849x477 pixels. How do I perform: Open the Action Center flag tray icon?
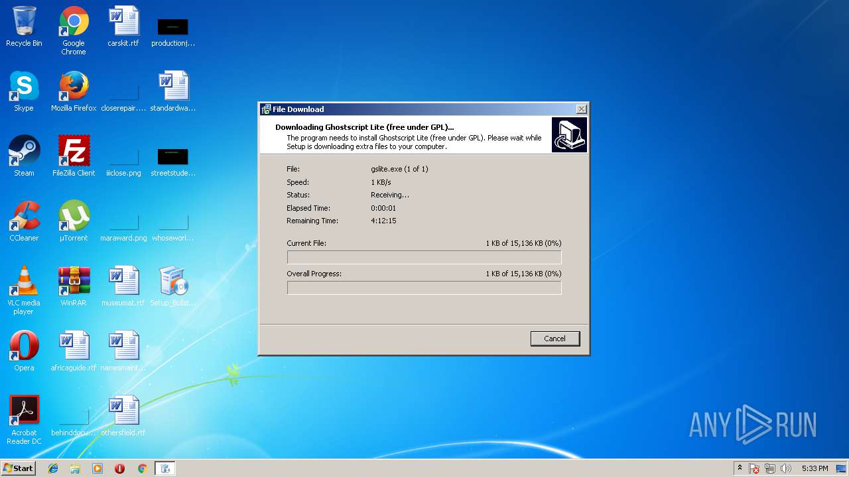pyautogui.click(x=754, y=468)
